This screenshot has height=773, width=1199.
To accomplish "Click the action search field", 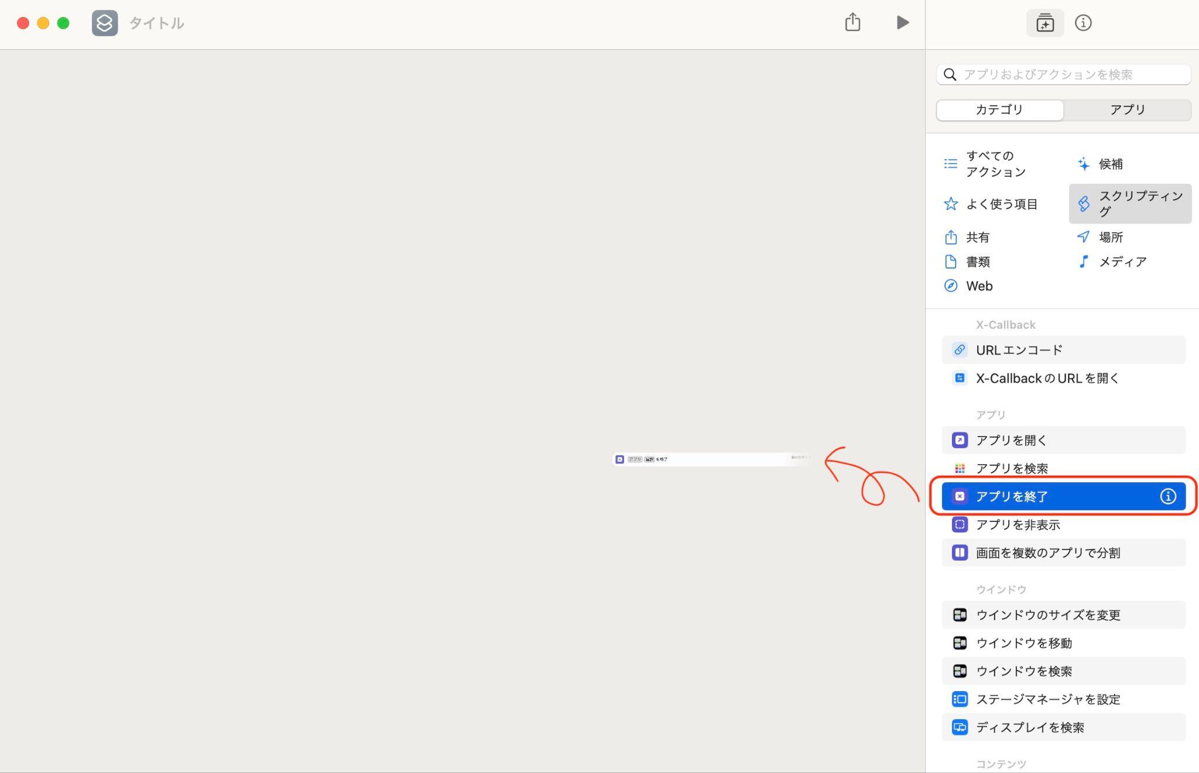I will click(1063, 74).
